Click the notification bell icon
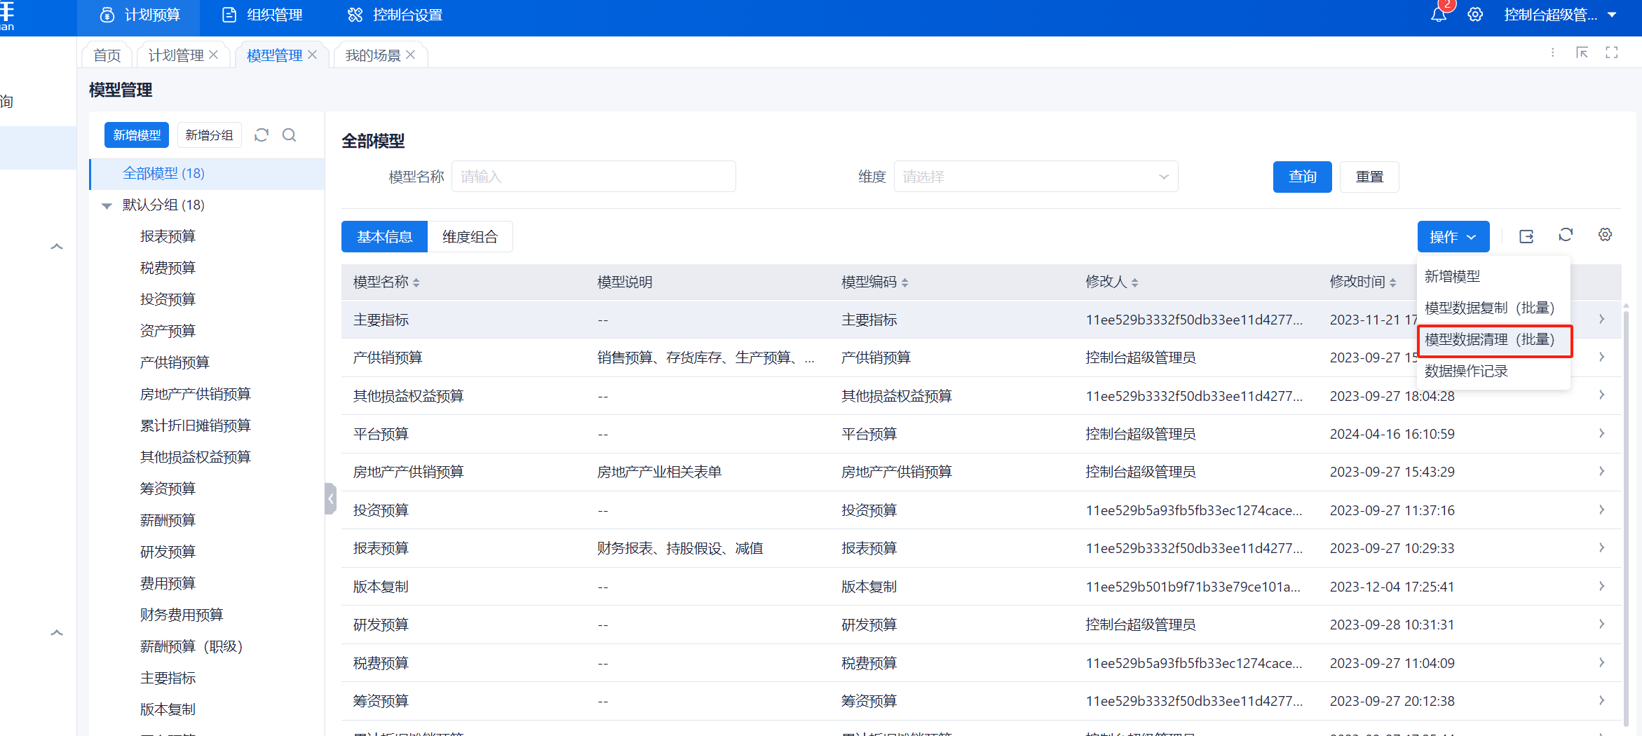1642x736 pixels. pyautogui.click(x=1438, y=15)
